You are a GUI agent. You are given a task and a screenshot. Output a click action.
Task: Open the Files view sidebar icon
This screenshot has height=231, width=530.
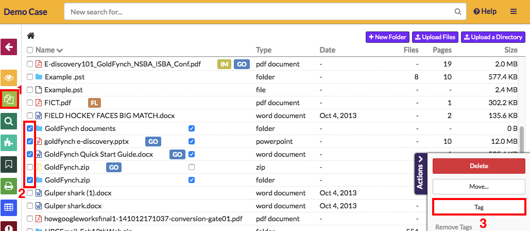click(x=9, y=99)
